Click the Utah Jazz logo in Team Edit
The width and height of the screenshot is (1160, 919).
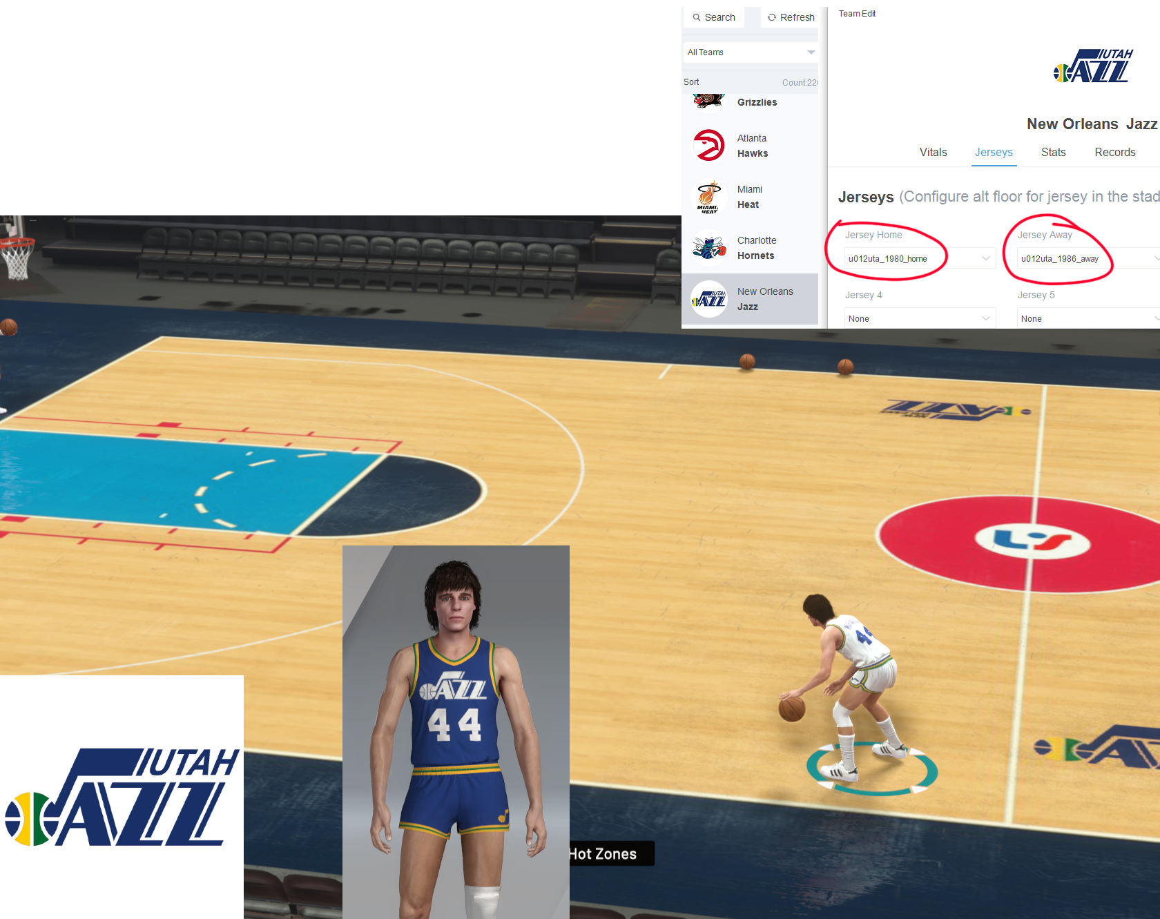(1094, 66)
